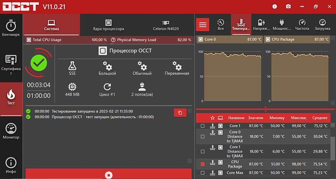Toggle the Core Max row checkbox
The width and height of the screenshot is (336, 179).
tap(203, 173)
